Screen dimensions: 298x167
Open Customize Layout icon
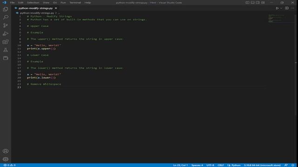263,3
